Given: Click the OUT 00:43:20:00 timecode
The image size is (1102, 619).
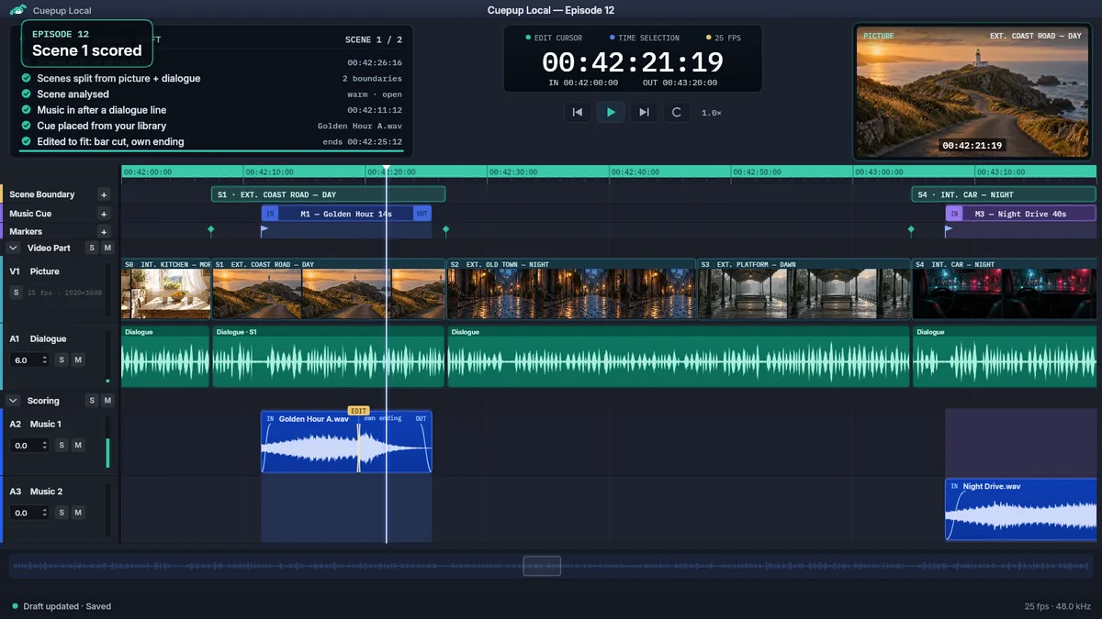Looking at the screenshot, I should click(680, 83).
